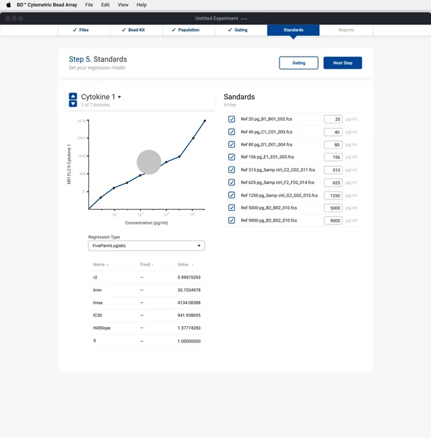Select the Standards step tab
Image resolution: width=431 pixels, height=438 pixels.
[293, 30]
